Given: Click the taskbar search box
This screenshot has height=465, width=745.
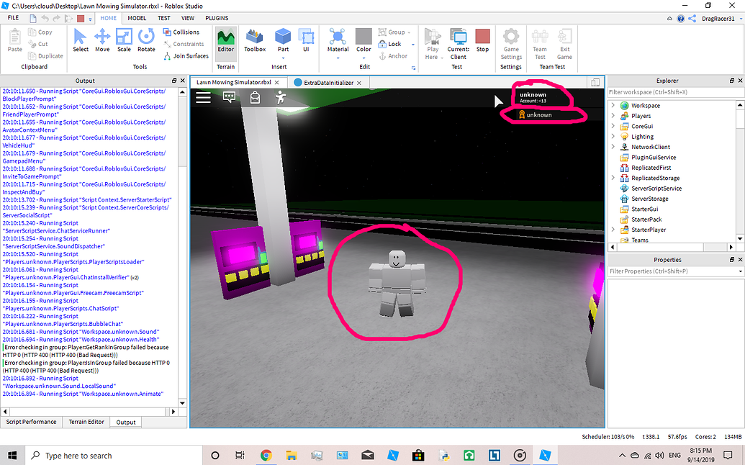Looking at the screenshot, I should pyautogui.click(x=113, y=456).
